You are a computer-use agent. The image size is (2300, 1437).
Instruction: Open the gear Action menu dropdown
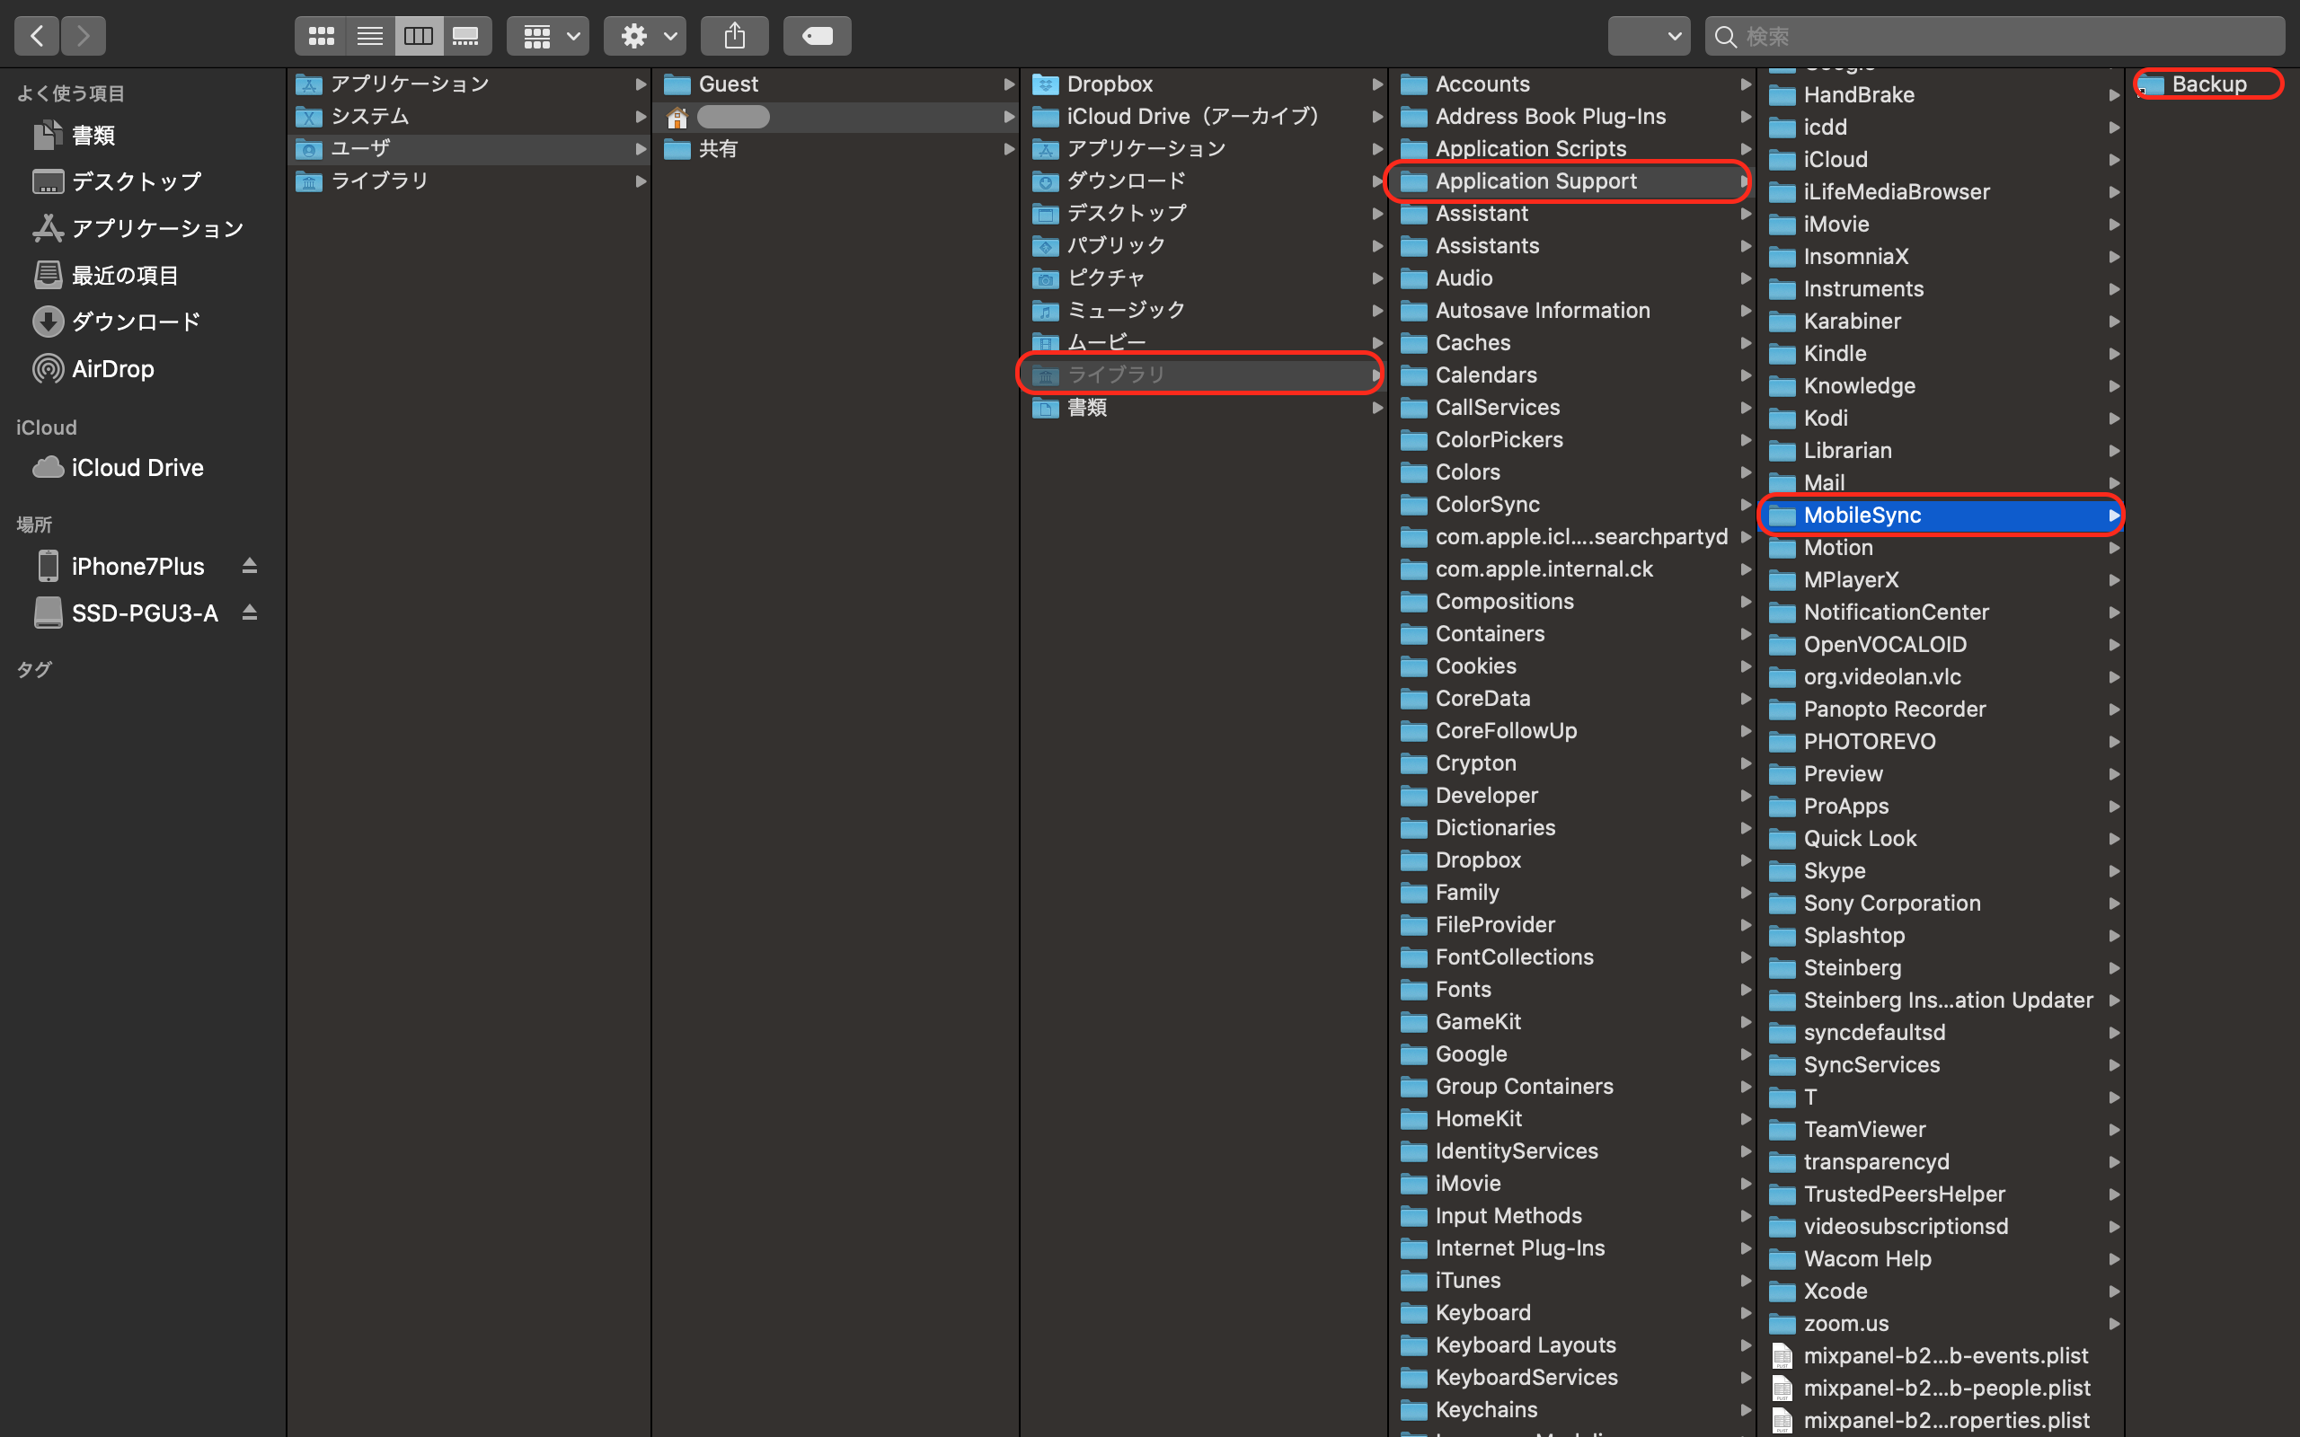[645, 36]
